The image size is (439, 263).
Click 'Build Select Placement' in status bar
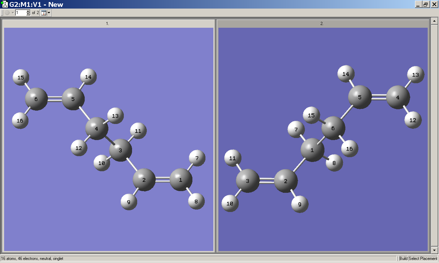(x=418, y=259)
